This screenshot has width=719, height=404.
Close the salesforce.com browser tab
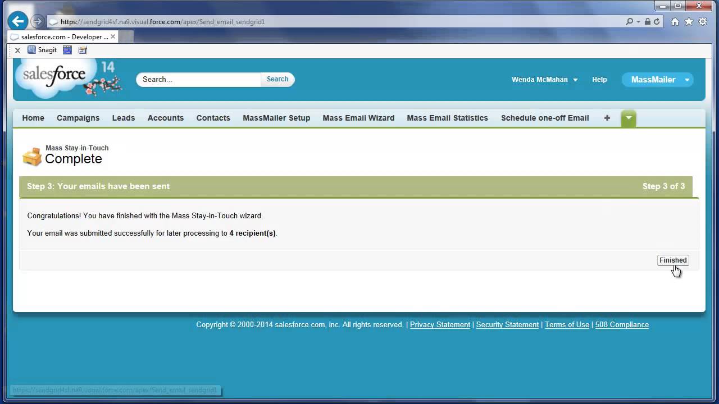click(113, 36)
